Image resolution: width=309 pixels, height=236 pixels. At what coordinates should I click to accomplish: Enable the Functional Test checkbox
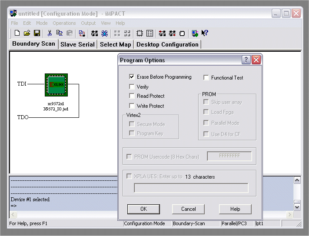[x=206, y=78]
